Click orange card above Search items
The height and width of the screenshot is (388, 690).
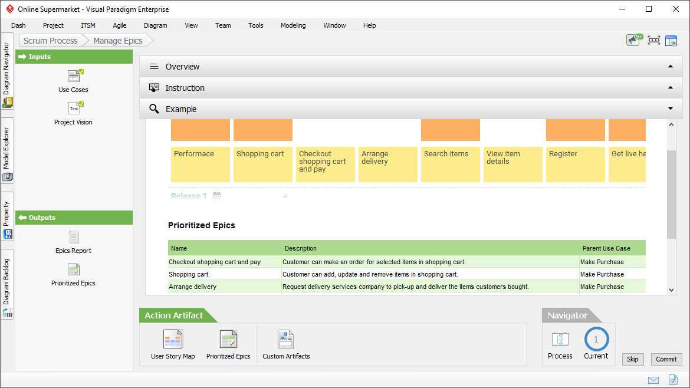coord(450,130)
